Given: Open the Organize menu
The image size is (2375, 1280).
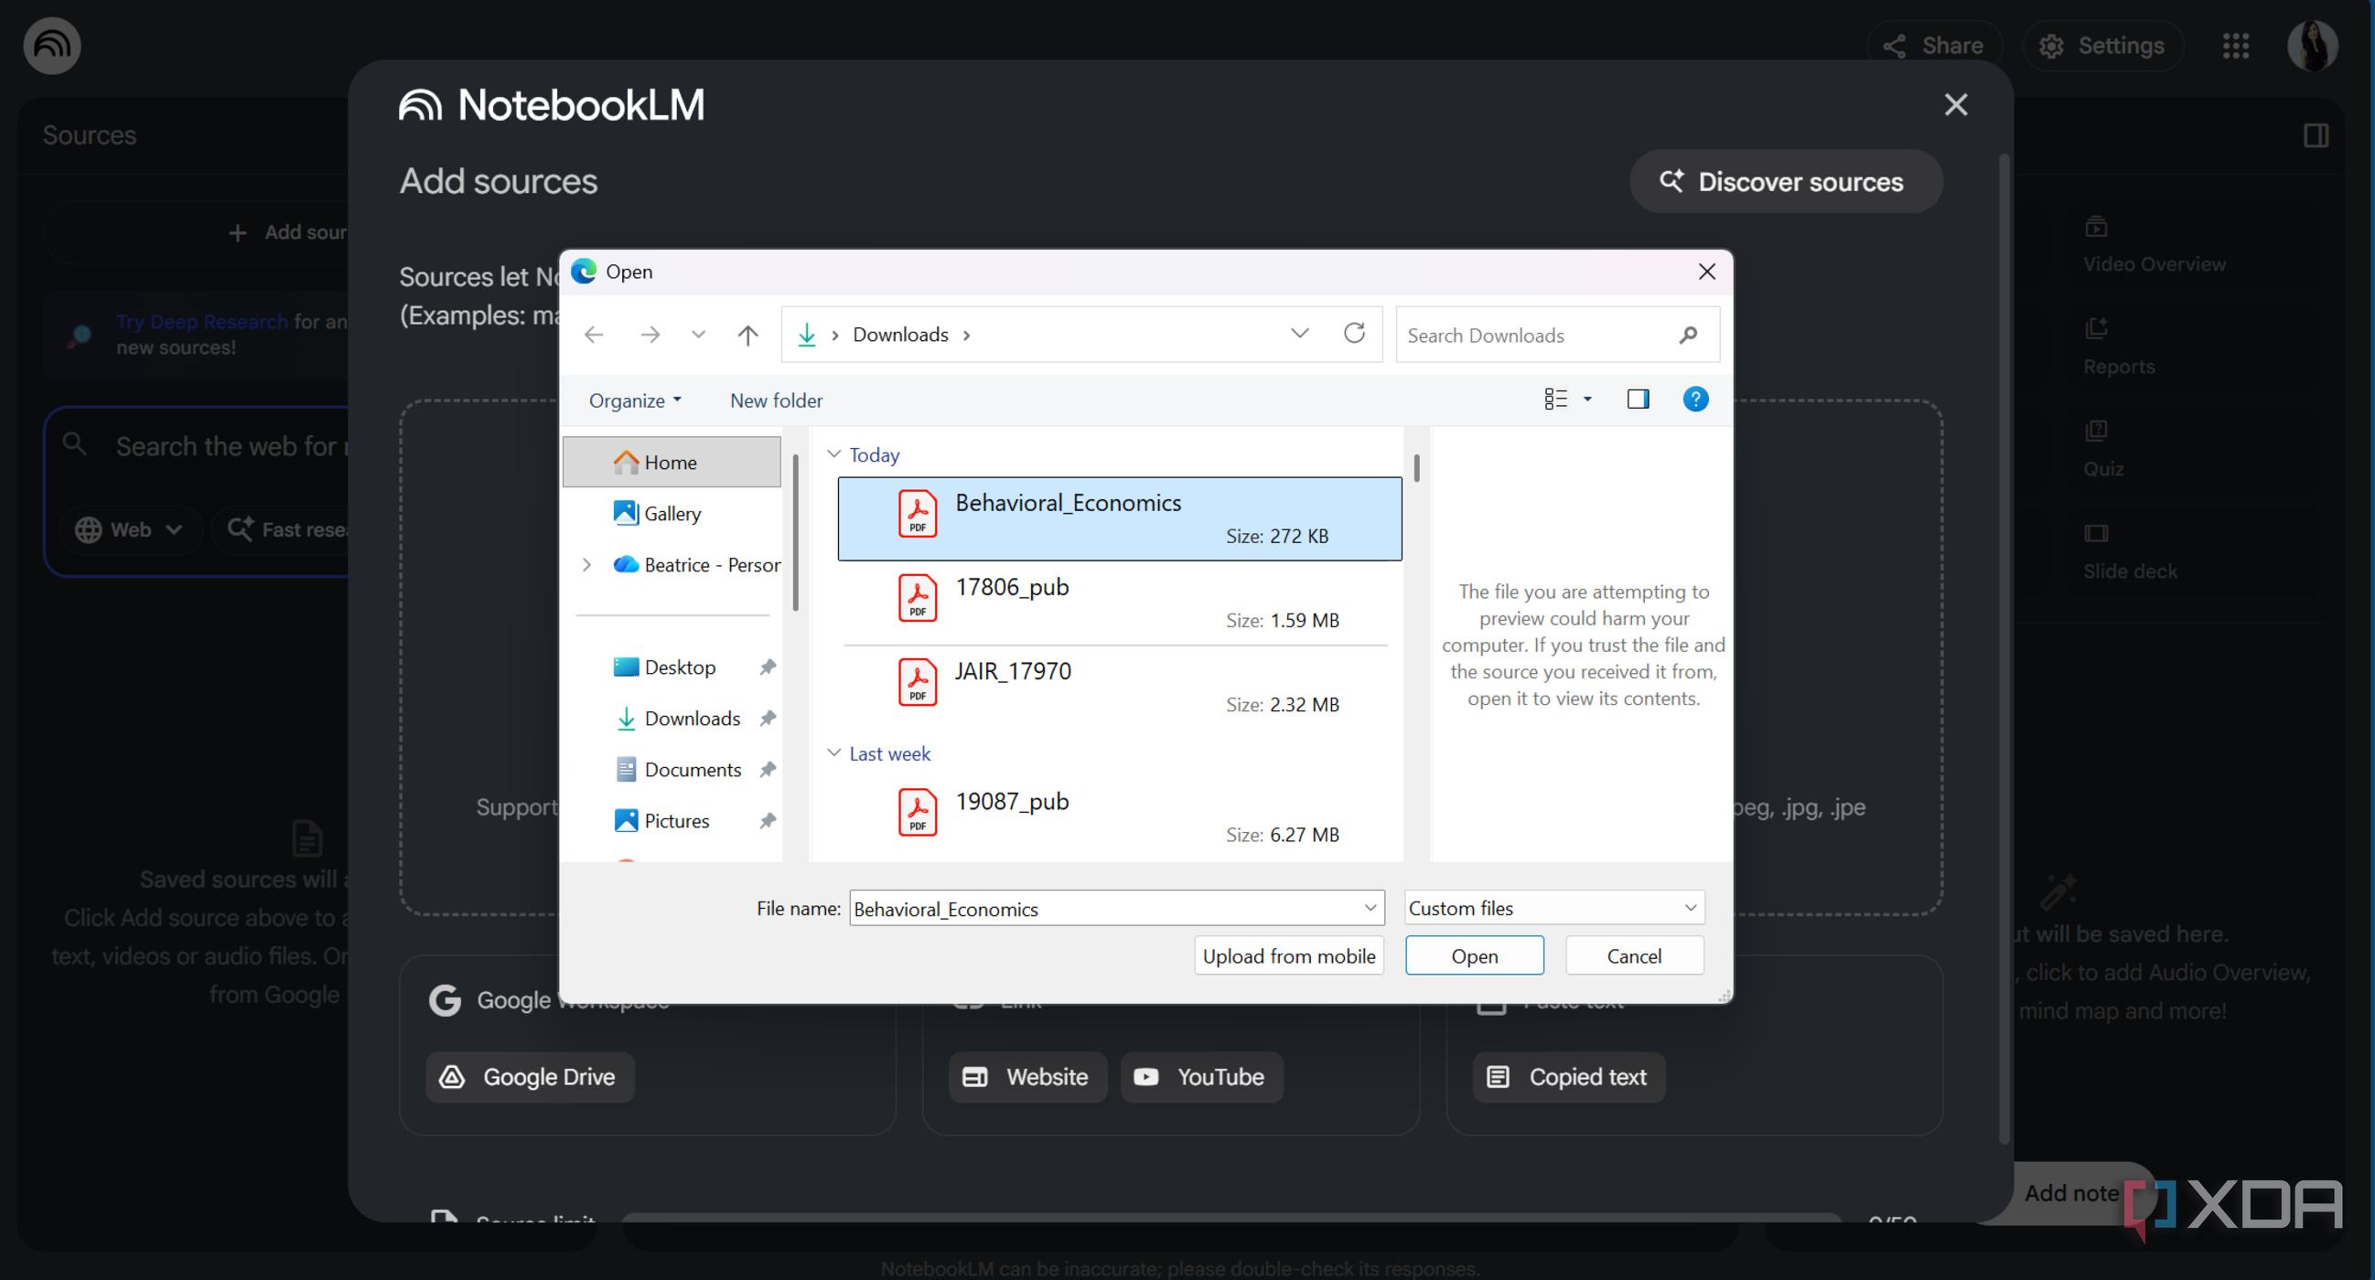Looking at the screenshot, I should 634,400.
